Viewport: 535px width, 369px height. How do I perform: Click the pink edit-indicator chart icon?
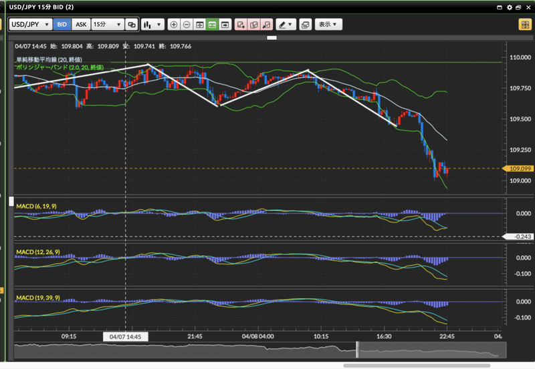(254, 25)
